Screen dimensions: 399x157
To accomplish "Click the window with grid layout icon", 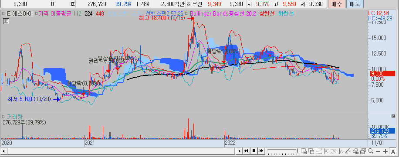I will click(304, 151).
